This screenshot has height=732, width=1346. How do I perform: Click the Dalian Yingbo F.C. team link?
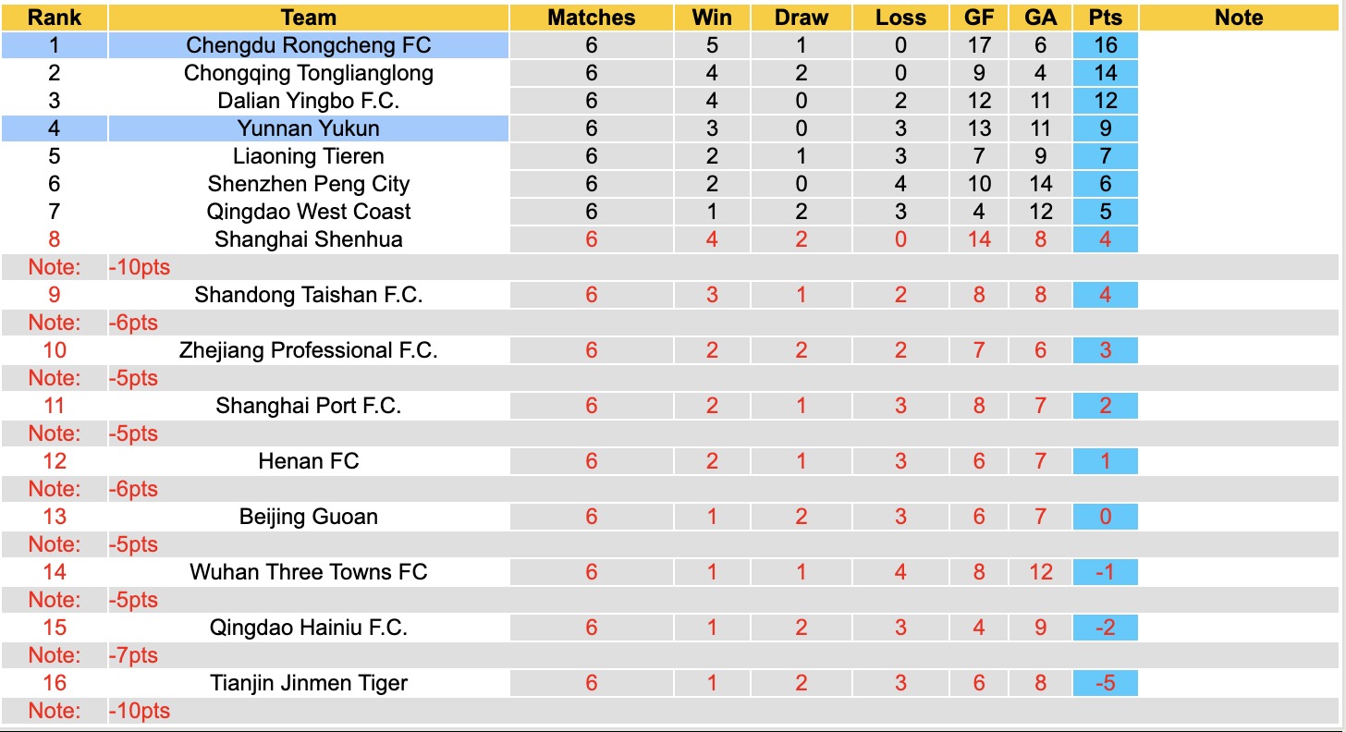(x=308, y=101)
